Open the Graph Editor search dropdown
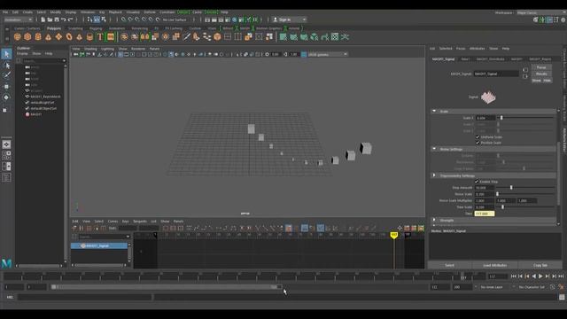The height and width of the screenshot is (319, 567). coord(128,237)
